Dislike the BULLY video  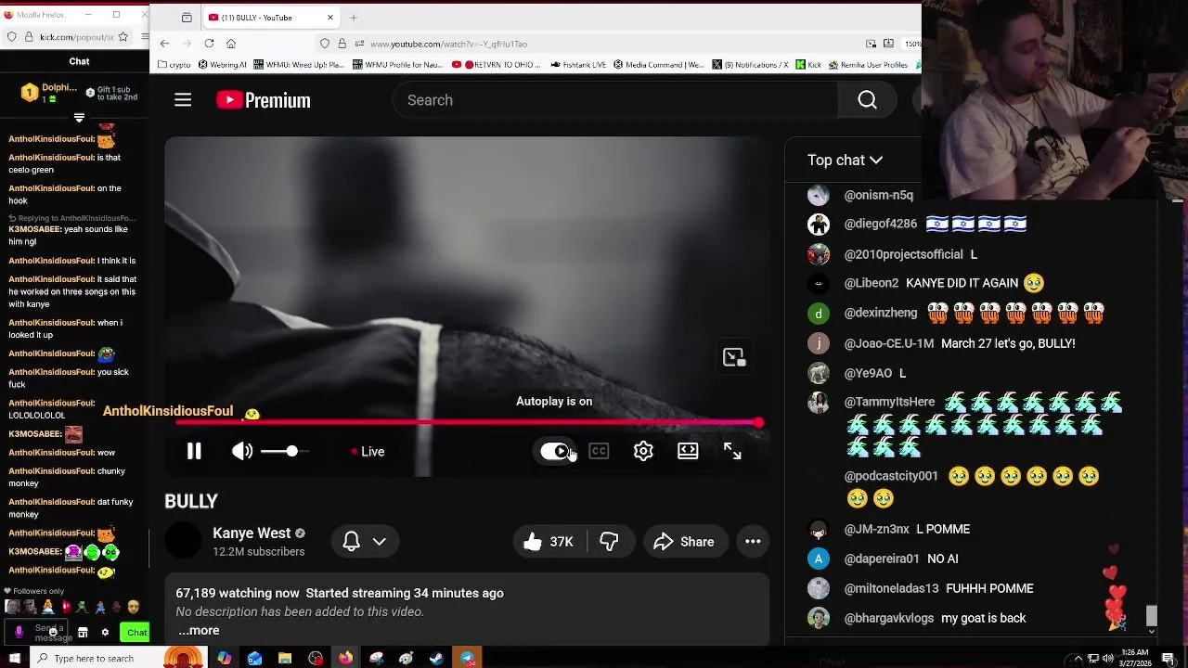click(x=609, y=542)
